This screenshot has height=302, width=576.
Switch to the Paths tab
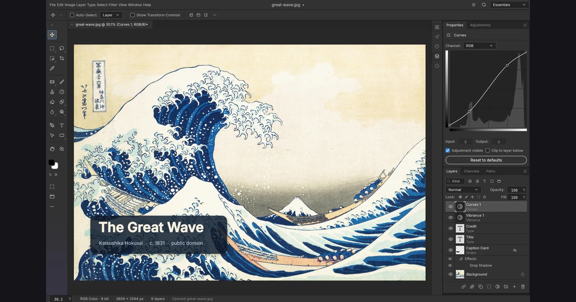(491, 171)
